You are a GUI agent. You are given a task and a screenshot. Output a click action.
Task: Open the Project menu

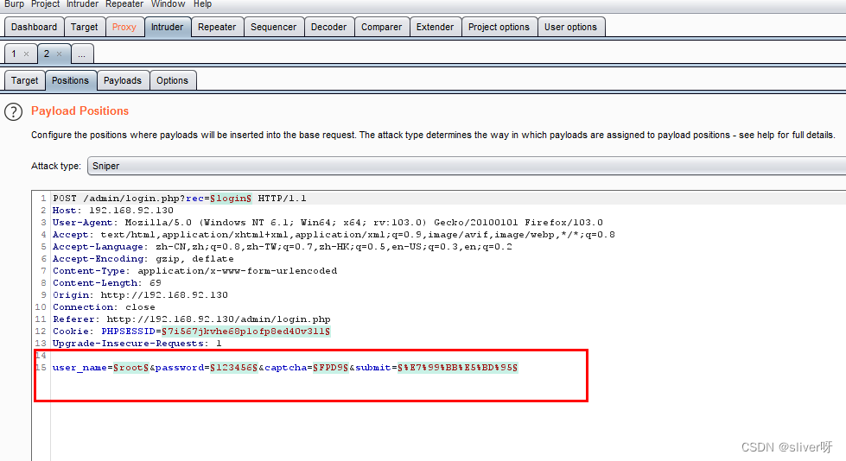[x=45, y=4]
